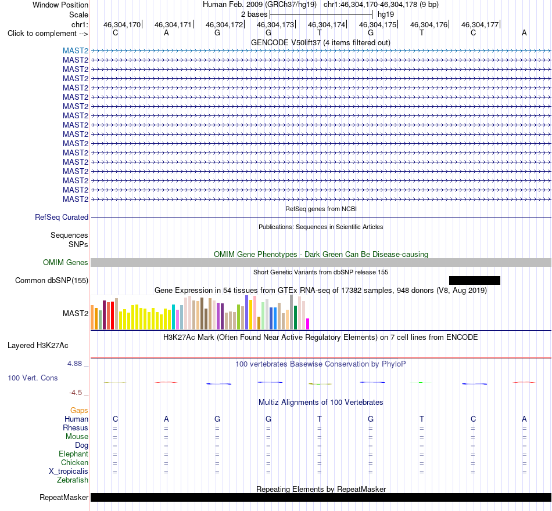Open the RefSeq Curated track label
This screenshot has width=552, height=511.
61,217
